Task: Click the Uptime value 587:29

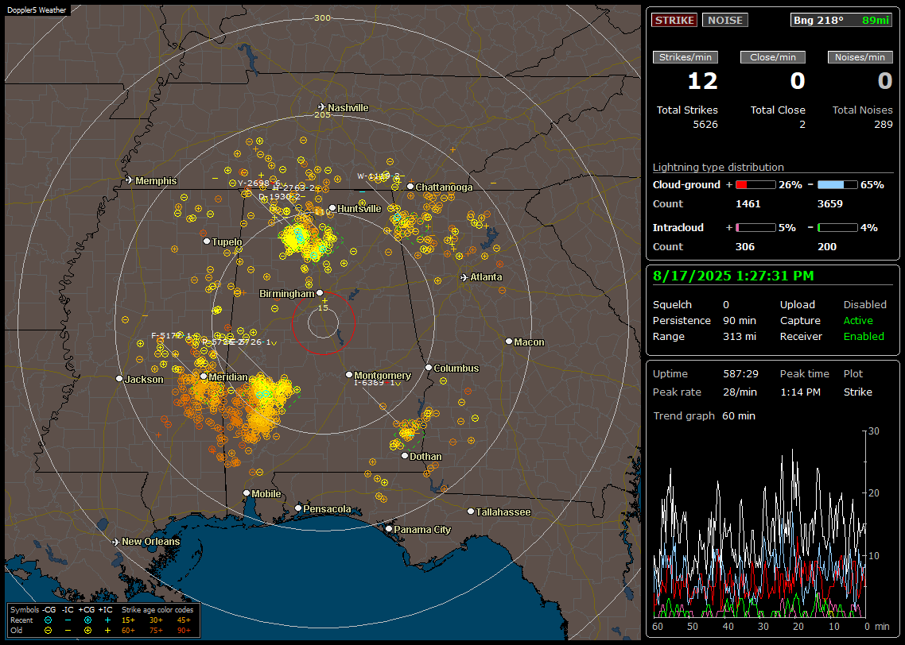Action: click(x=740, y=373)
